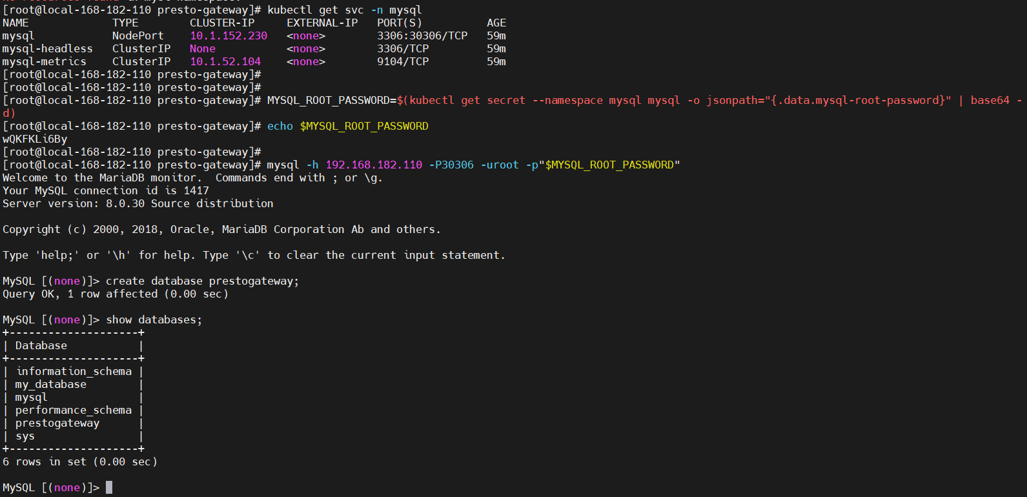Select the sys database row

pyautogui.click(x=74, y=436)
